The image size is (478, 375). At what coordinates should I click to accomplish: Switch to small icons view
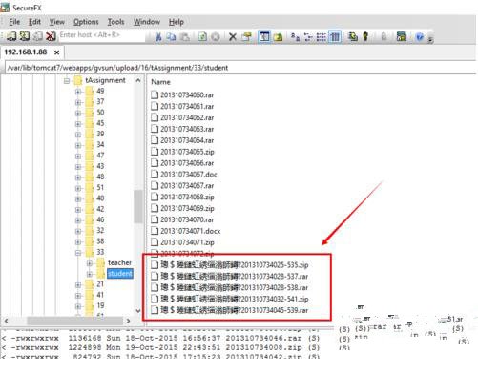coord(308,37)
